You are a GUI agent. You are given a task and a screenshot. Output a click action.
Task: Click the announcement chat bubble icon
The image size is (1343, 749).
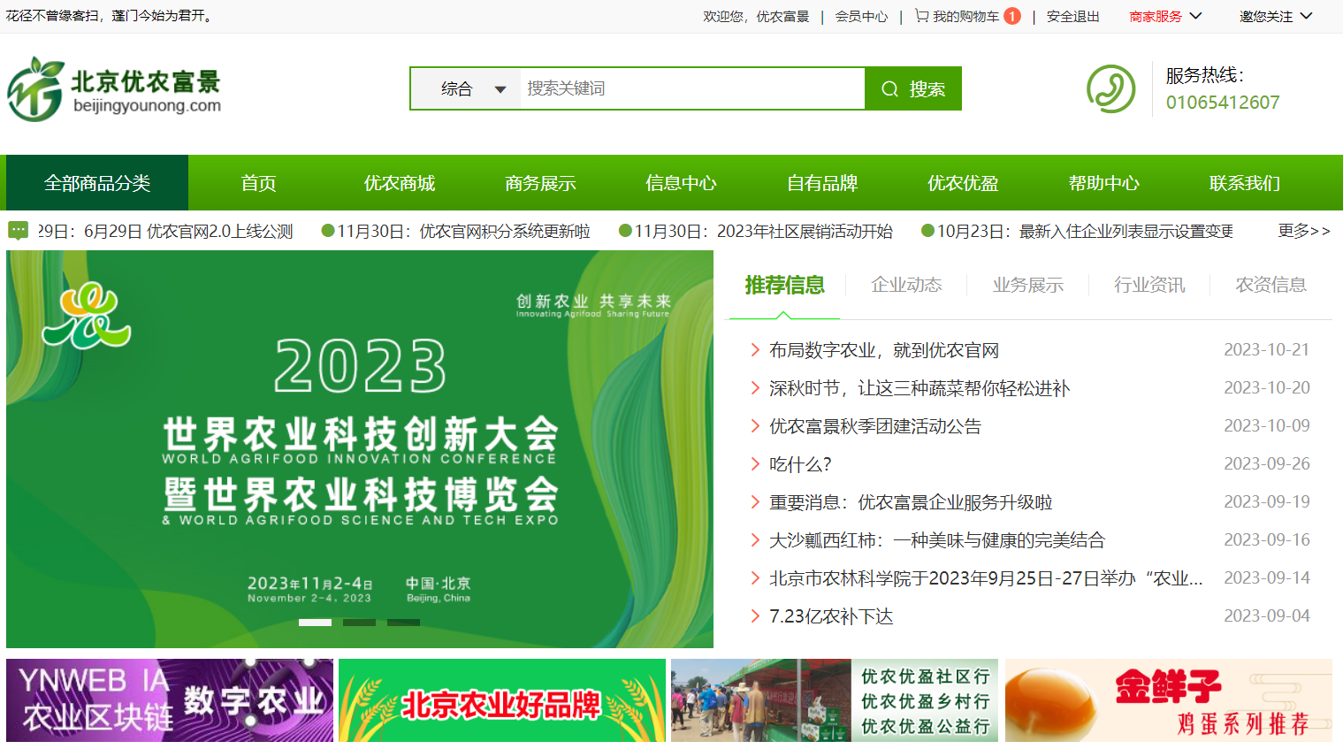[18, 231]
